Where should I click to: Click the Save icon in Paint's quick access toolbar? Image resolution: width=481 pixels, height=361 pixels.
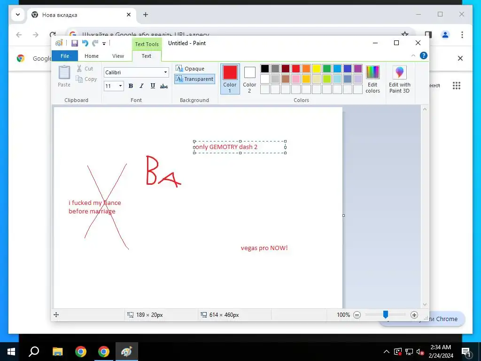click(x=75, y=43)
